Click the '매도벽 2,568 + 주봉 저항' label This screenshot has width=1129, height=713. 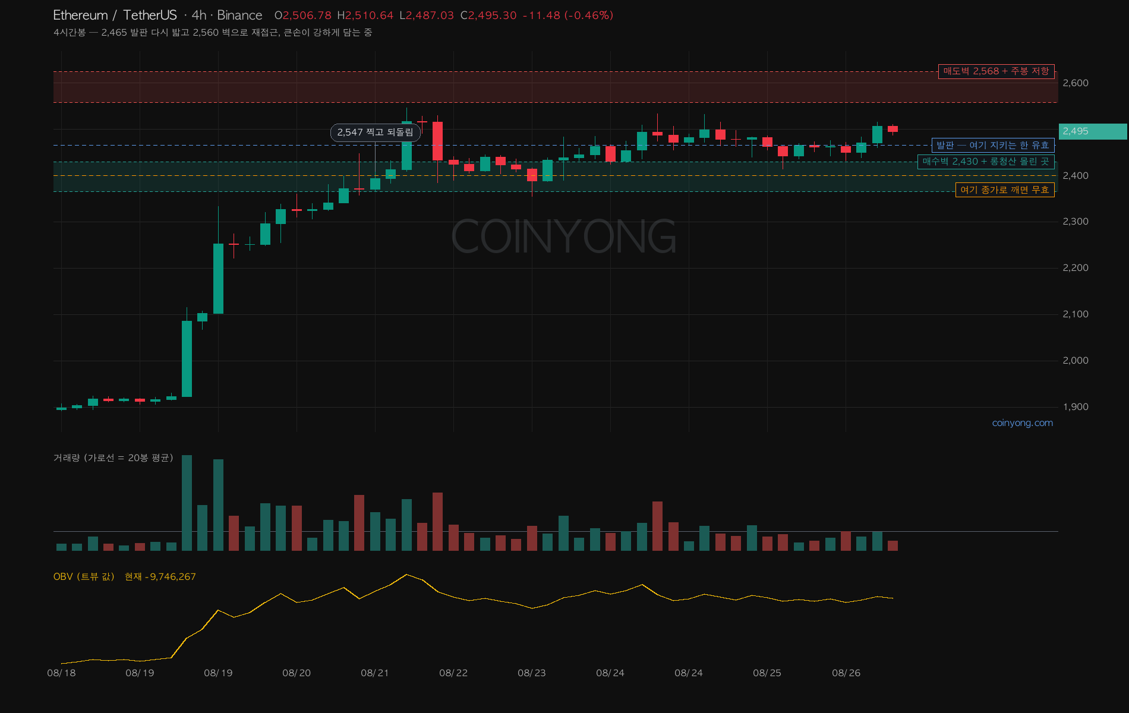(996, 71)
